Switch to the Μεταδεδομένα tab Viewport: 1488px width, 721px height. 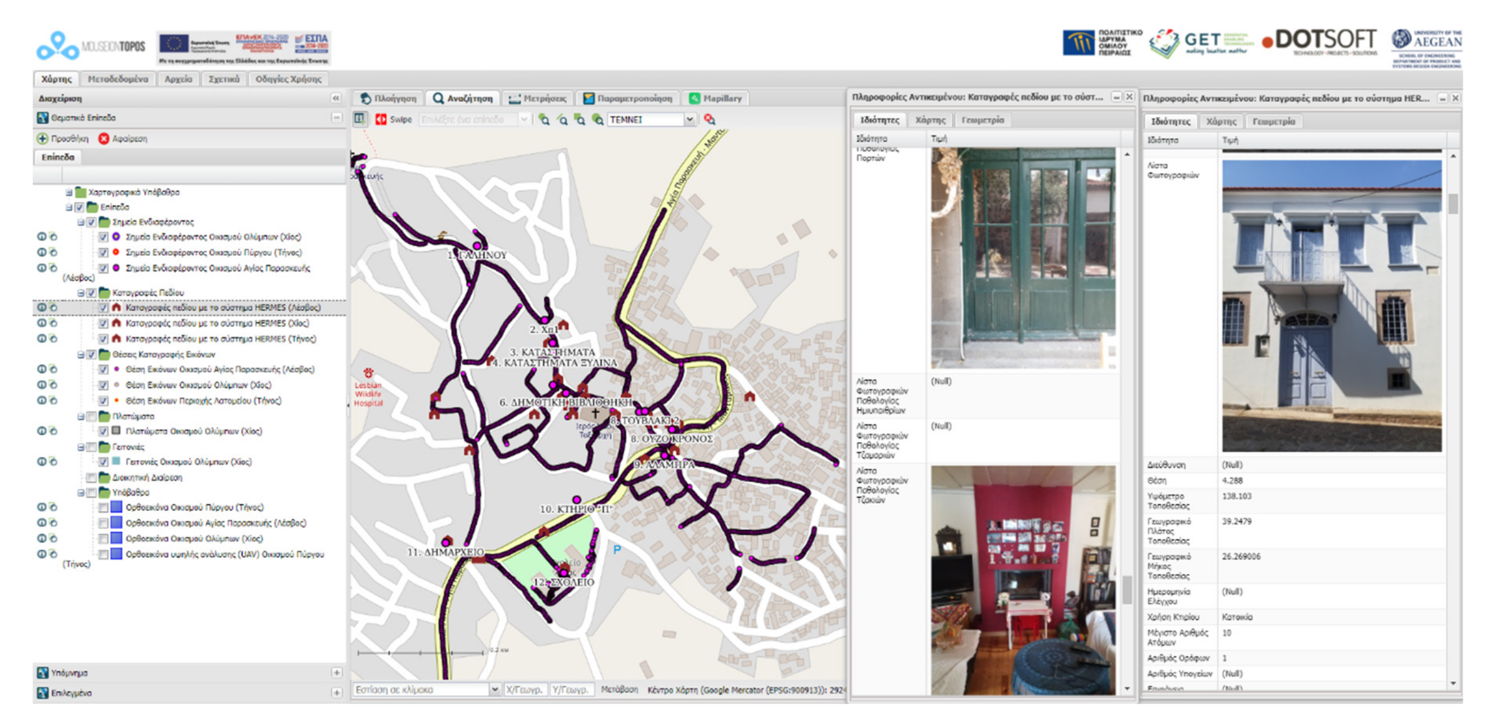118,79
